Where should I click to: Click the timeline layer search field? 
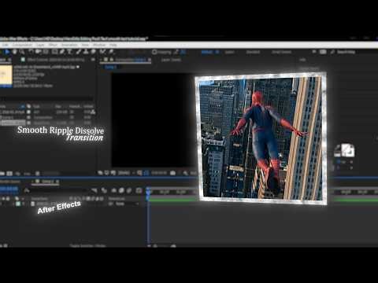click(x=57, y=190)
